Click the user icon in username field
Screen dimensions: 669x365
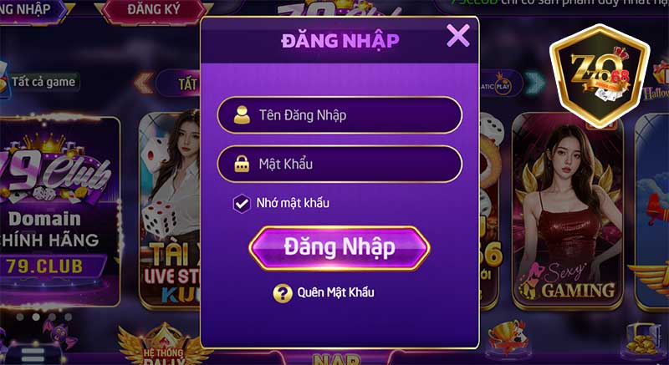[x=242, y=115]
